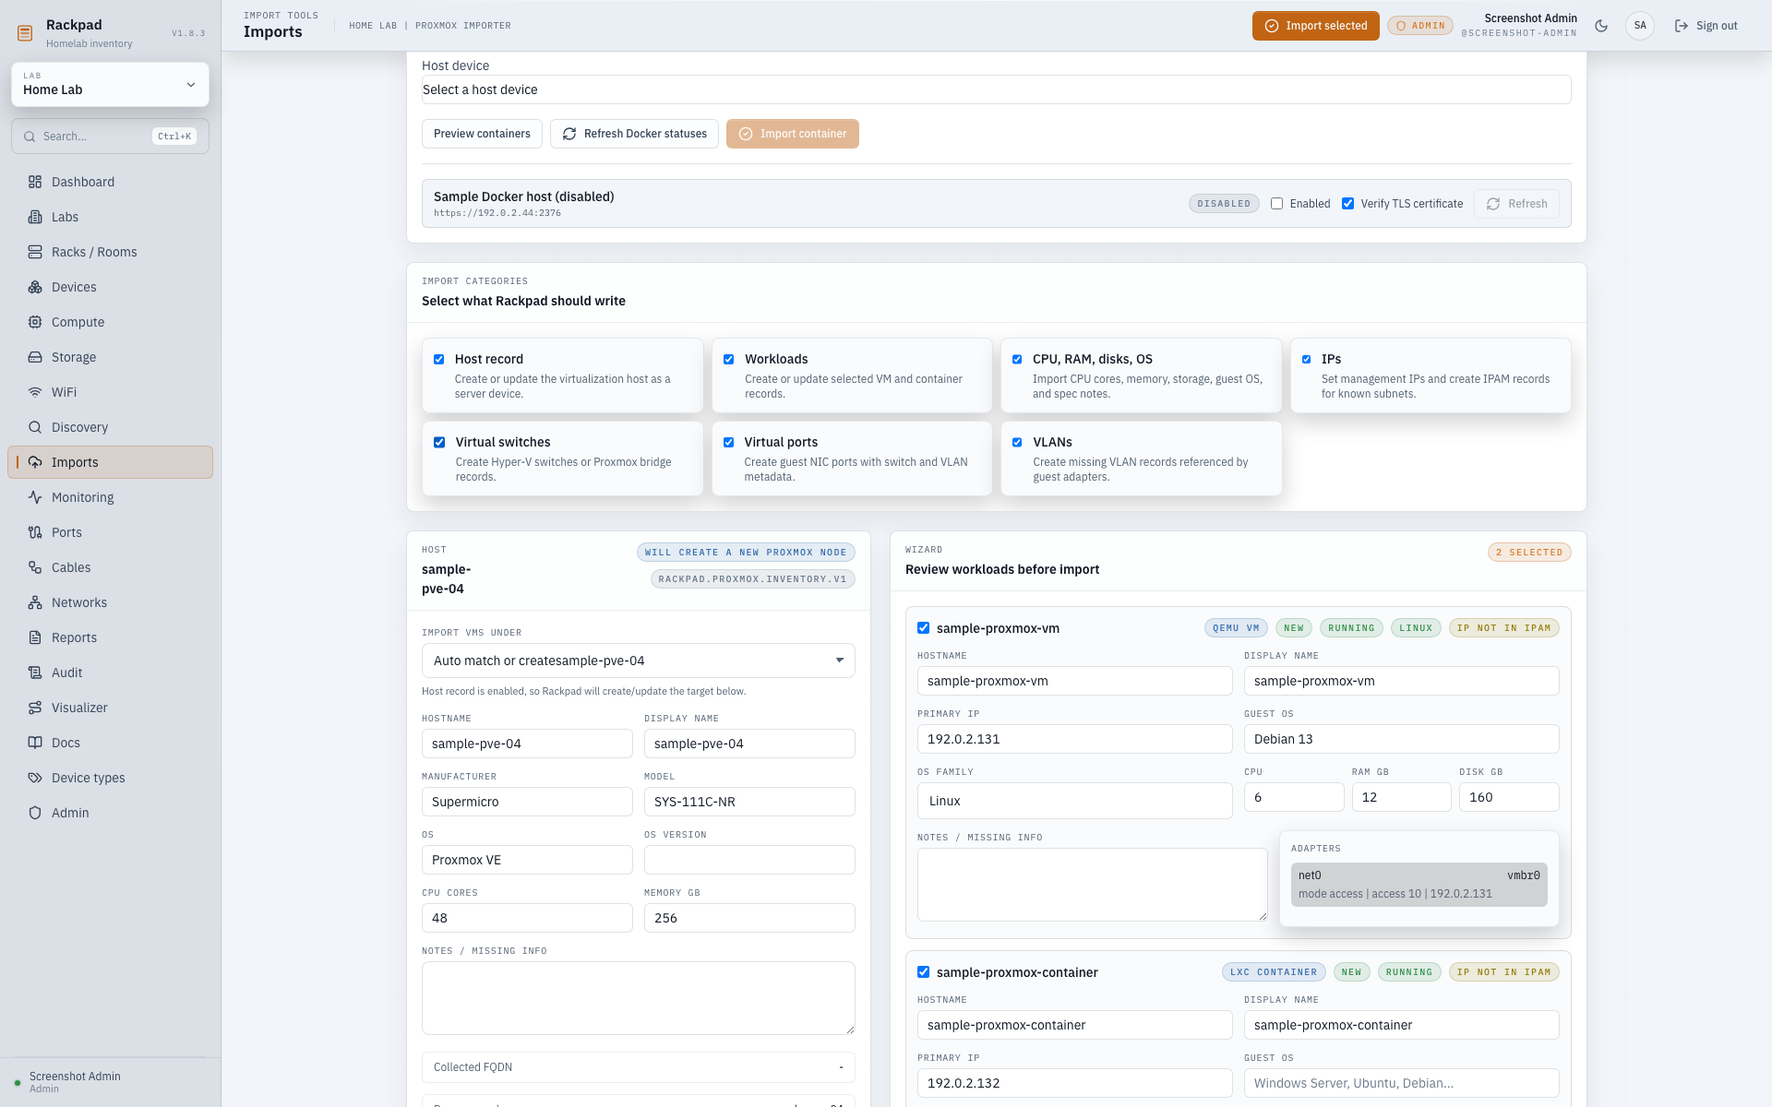Click Preview containers button
The height and width of the screenshot is (1107, 1772).
482,134
